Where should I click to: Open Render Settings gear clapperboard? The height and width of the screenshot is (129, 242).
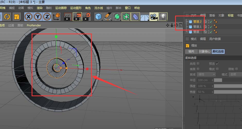[87, 17]
